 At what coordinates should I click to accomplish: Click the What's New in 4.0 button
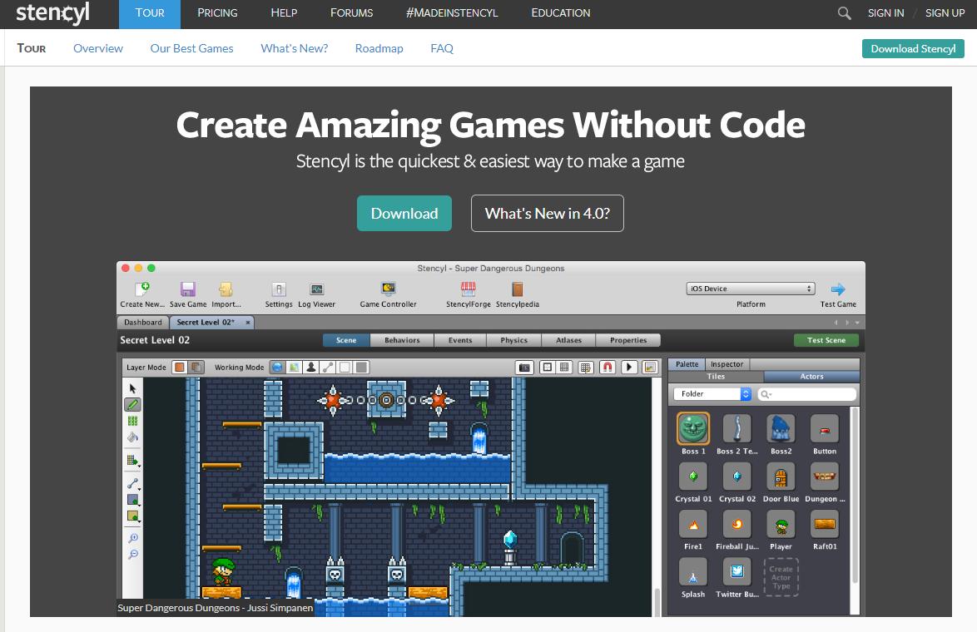tap(547, 214)
